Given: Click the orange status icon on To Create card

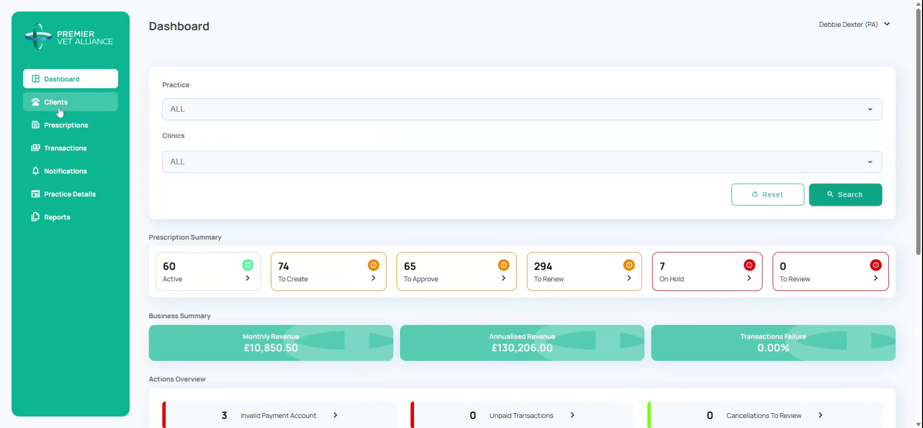Looking at the screenshot, I should point(374,265).
